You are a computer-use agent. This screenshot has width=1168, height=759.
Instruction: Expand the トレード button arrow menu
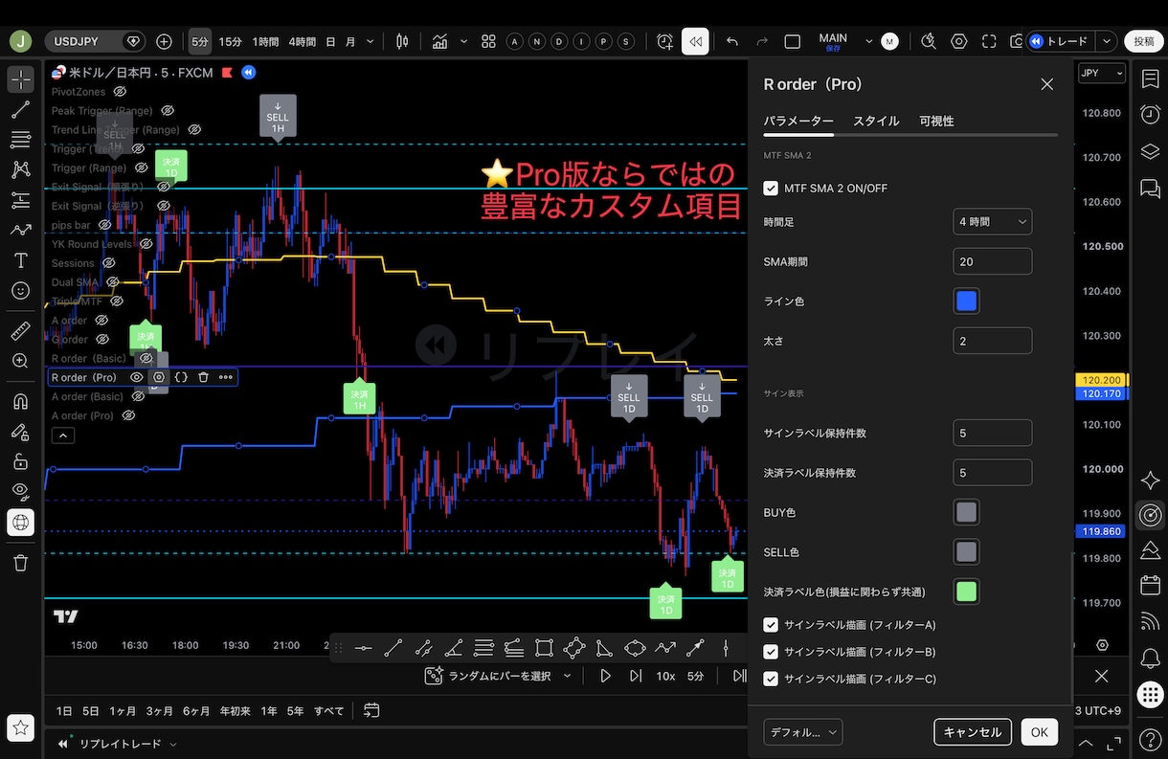click(x=1108, y=41)
